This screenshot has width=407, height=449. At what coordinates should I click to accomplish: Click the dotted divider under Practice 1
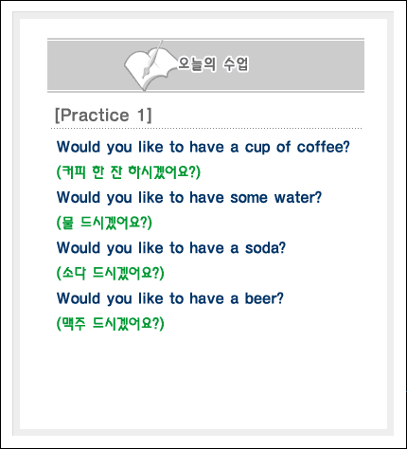pyautogui.click(x=206, y=129)
